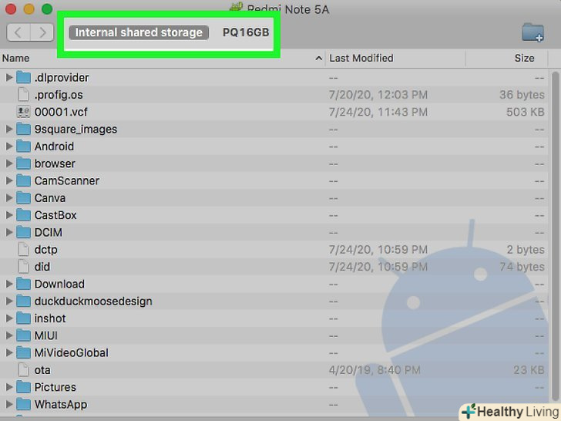Expand the Download folder triangle
561x421 pixels.
(x=9, y=284)
